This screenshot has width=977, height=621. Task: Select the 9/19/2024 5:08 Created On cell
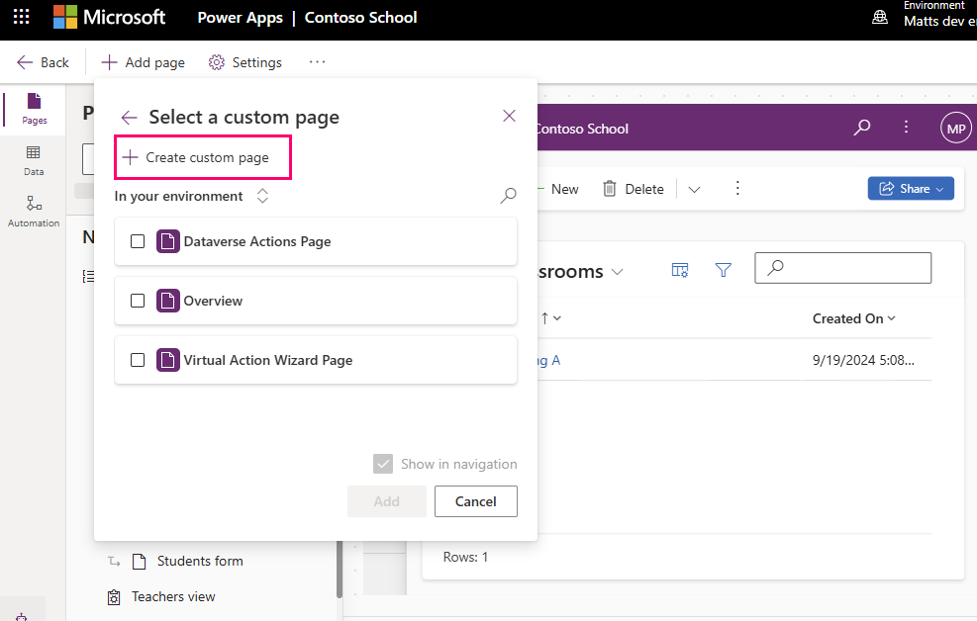coord(863,360)
